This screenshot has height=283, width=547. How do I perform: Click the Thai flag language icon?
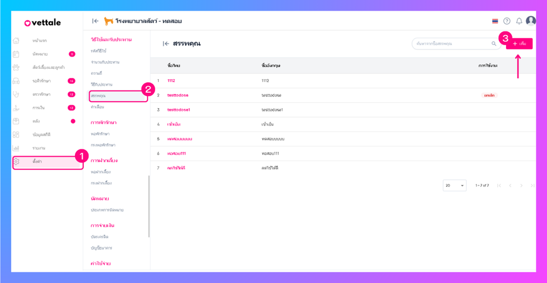point(495,21)
